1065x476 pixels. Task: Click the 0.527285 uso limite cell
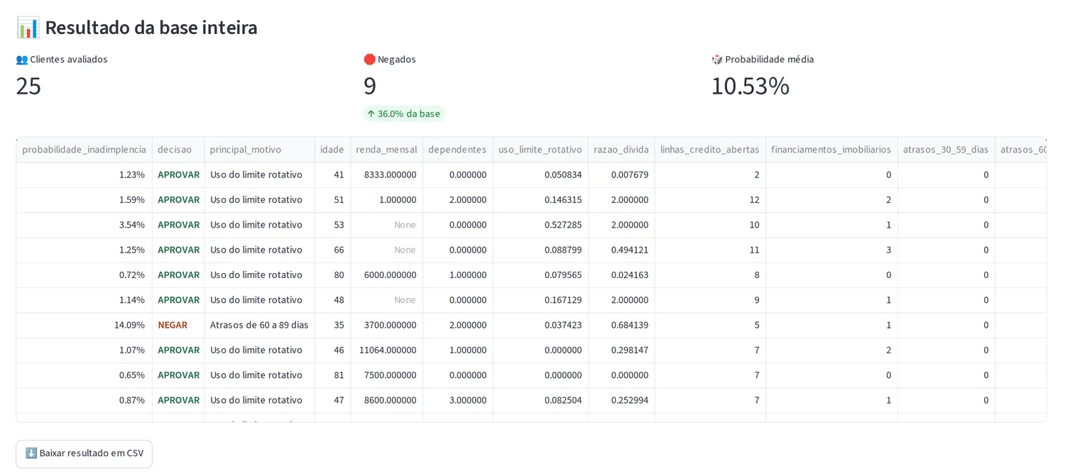click(x=540, y=225)
